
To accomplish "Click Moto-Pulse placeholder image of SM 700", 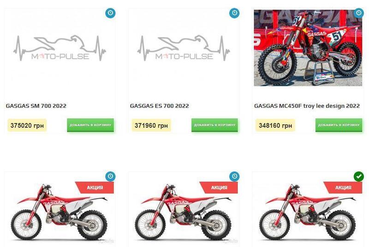I will (x=60, y=48).
